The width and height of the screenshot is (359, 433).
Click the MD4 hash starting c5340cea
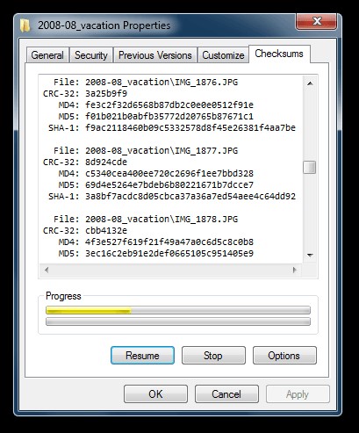click(169, 174)
